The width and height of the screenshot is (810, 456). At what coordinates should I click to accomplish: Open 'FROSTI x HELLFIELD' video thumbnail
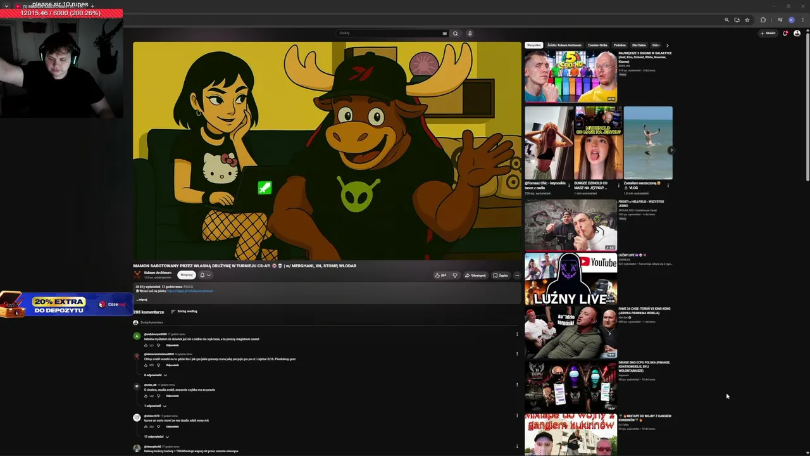(x=571, y=225)
